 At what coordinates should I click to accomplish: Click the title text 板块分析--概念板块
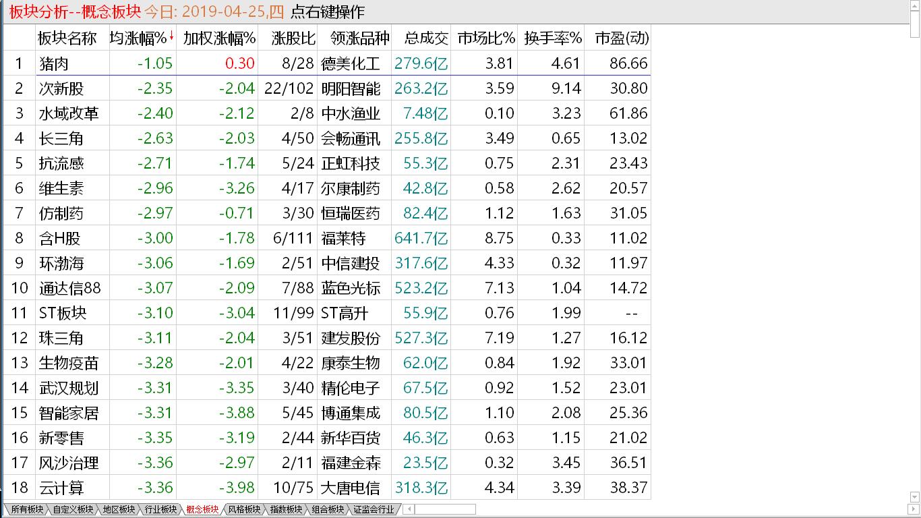pyautogui.click(x=74, y=12)
